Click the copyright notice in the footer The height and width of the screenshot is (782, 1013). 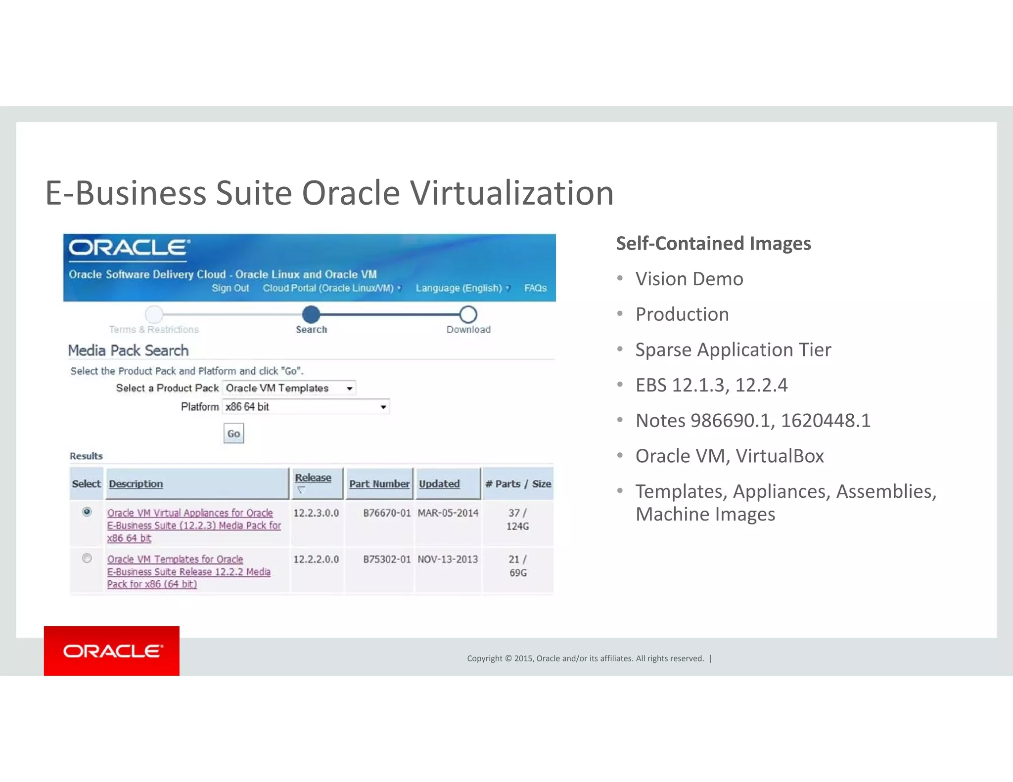pos(586,658)
